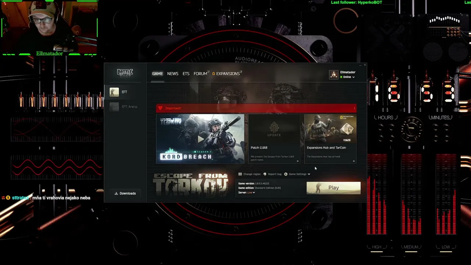This screenshot has width=471, height=265.
Task: Click the Change region link
Action: click(252, 174)
